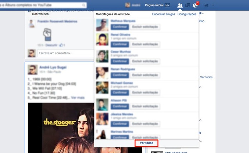The image size is (249, 153).
Task: Open André Lyo Sugai post author link
Action: point(53,67)
